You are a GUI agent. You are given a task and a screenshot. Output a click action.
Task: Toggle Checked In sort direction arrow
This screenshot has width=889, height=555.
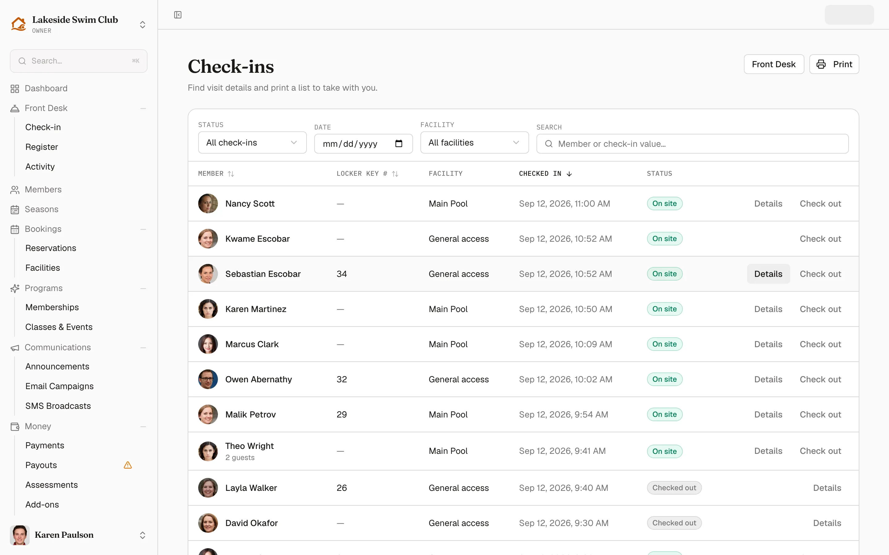coord(569,174)
